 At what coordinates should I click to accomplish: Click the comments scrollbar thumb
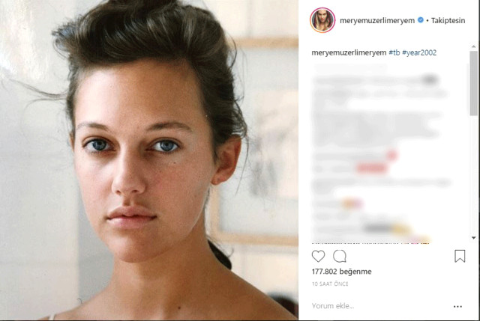coord(473,83)
